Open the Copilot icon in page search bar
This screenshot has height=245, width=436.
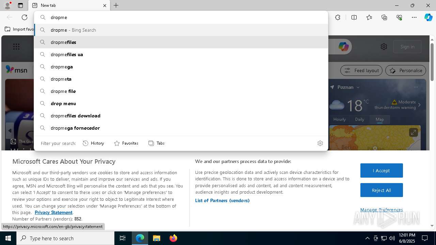tap(343, 47)
